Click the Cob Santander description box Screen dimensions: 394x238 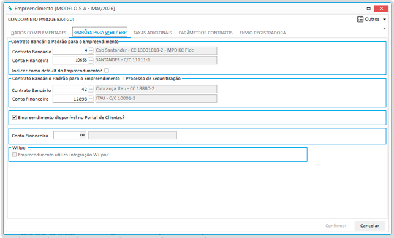[156, 50]
